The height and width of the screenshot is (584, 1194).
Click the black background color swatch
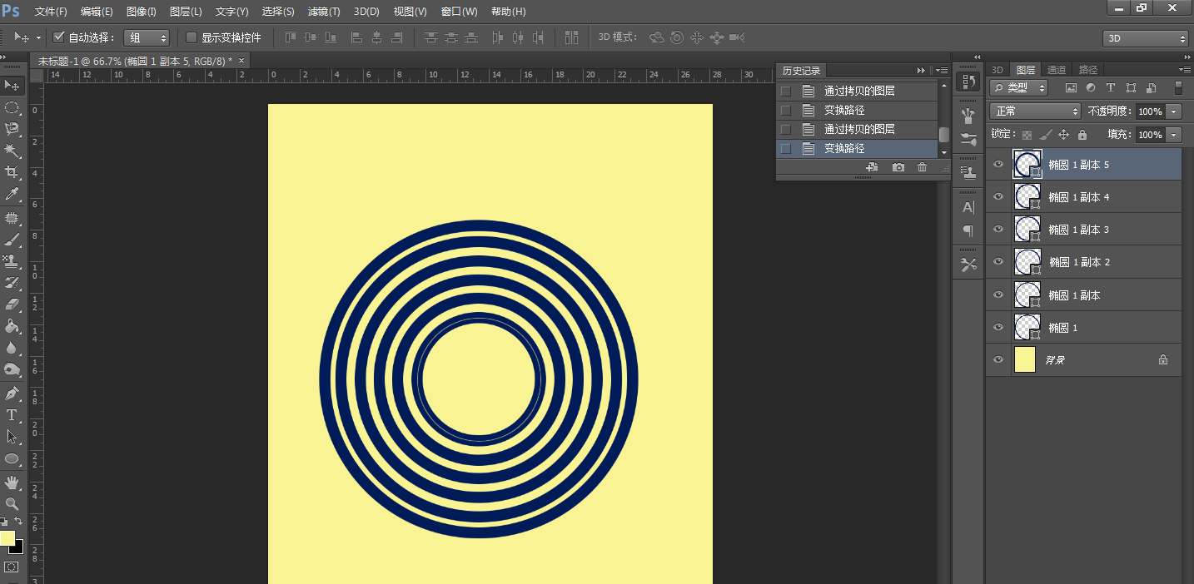pyautogui.click(x=18, y=548)
